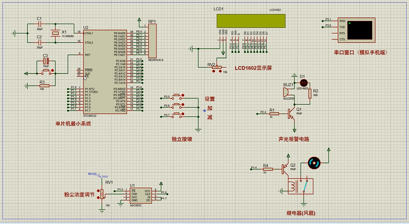Click the RV1 dust concentration potentiometer
Image resolution: width=409 pixels, height=224 pixels.
[102, 194]
